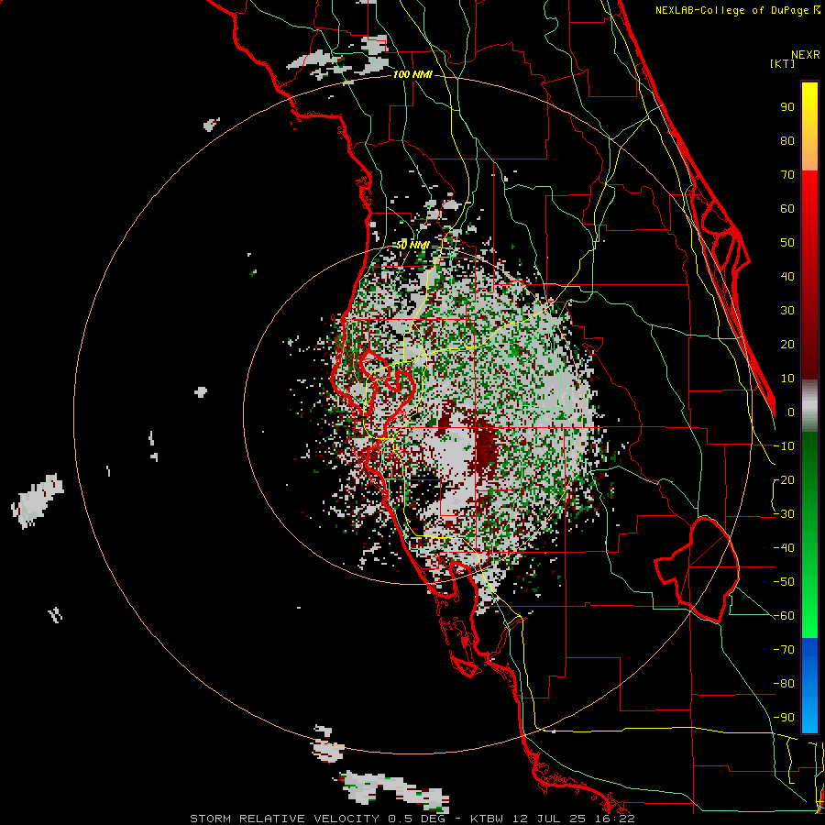The width and height of the screenshot is (825, 825).
Task: Select the 50 NMI range ring label
Action: point(412,245)
